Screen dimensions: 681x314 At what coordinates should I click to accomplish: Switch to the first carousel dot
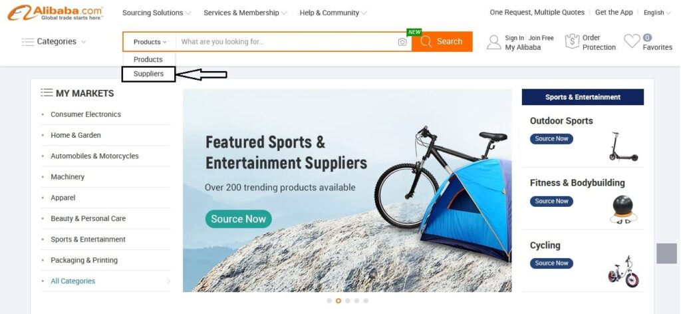[329, 301]
